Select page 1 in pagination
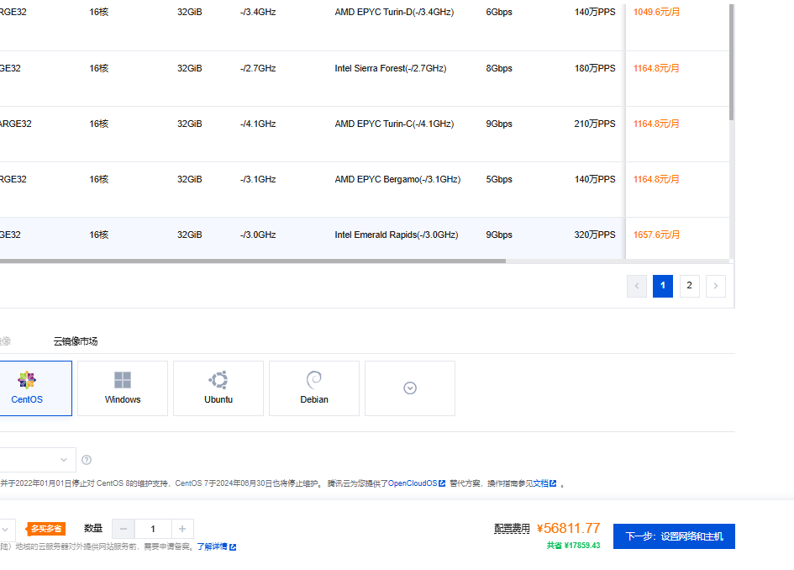This screenshot has width=794, height=570. [663, 286]
